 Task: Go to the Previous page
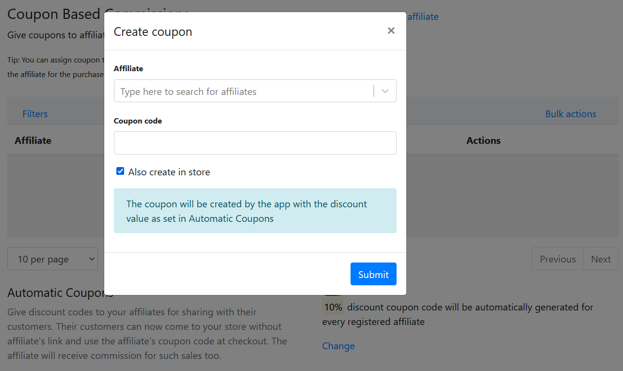pos(558,259)
